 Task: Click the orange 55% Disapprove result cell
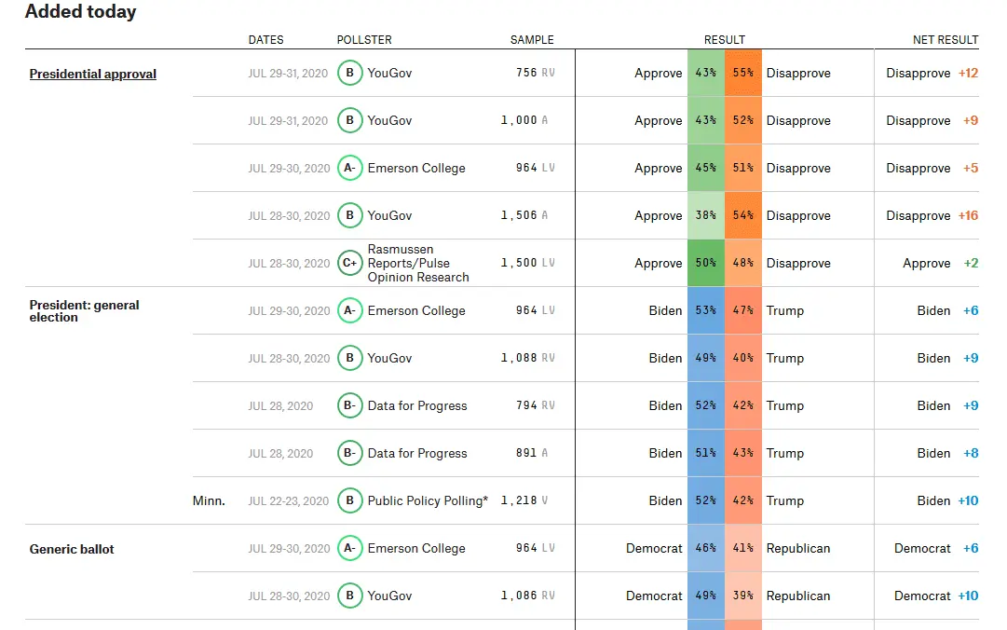click(742, 74)
